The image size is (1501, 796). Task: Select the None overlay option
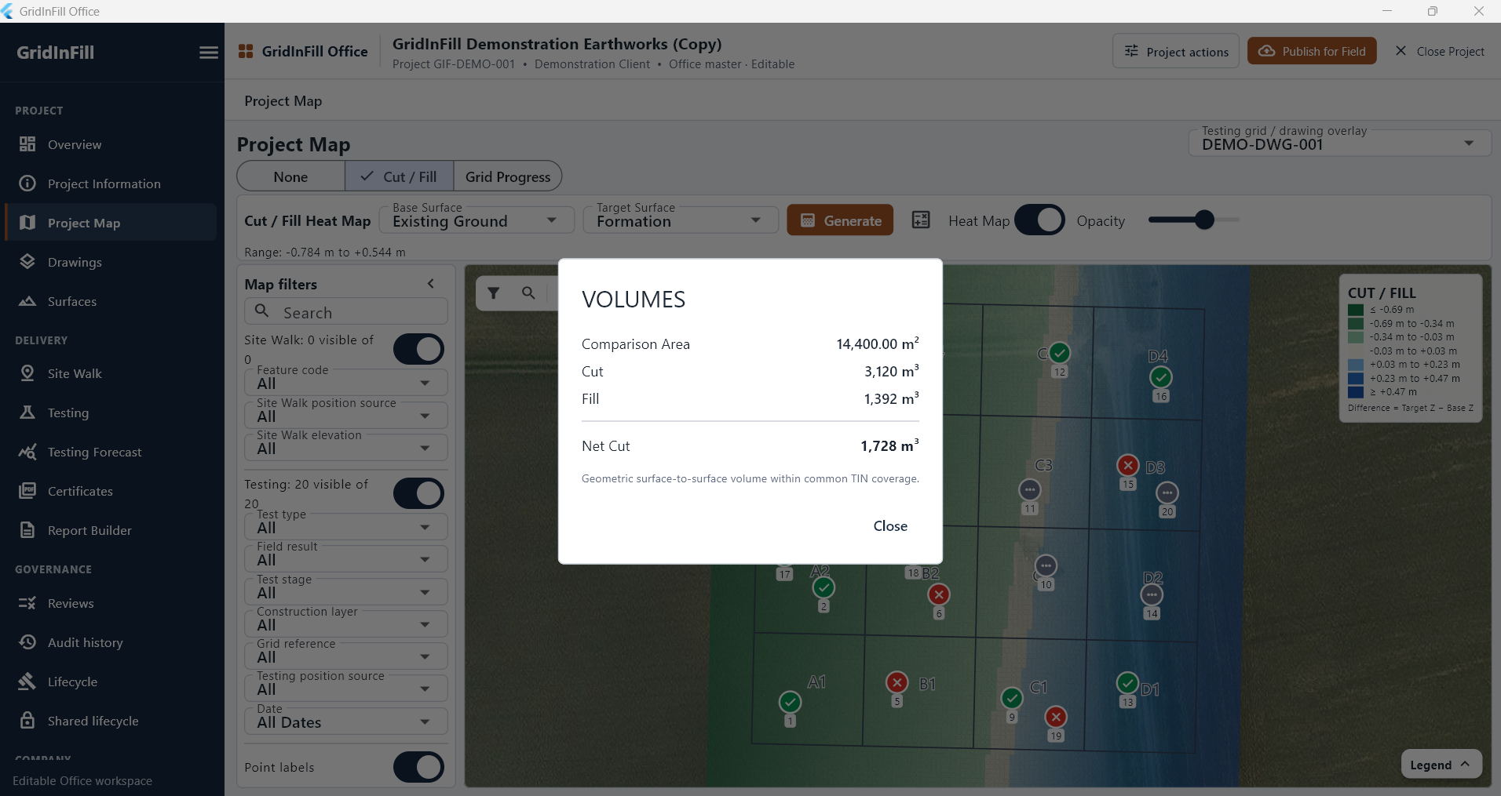pyautogui.click(x=290, y=176)
